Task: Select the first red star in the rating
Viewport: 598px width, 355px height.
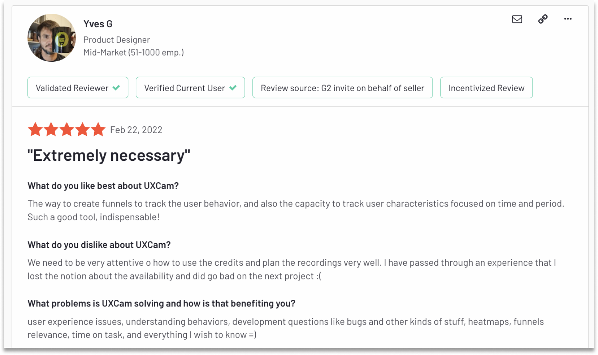Action: point(35,129)
